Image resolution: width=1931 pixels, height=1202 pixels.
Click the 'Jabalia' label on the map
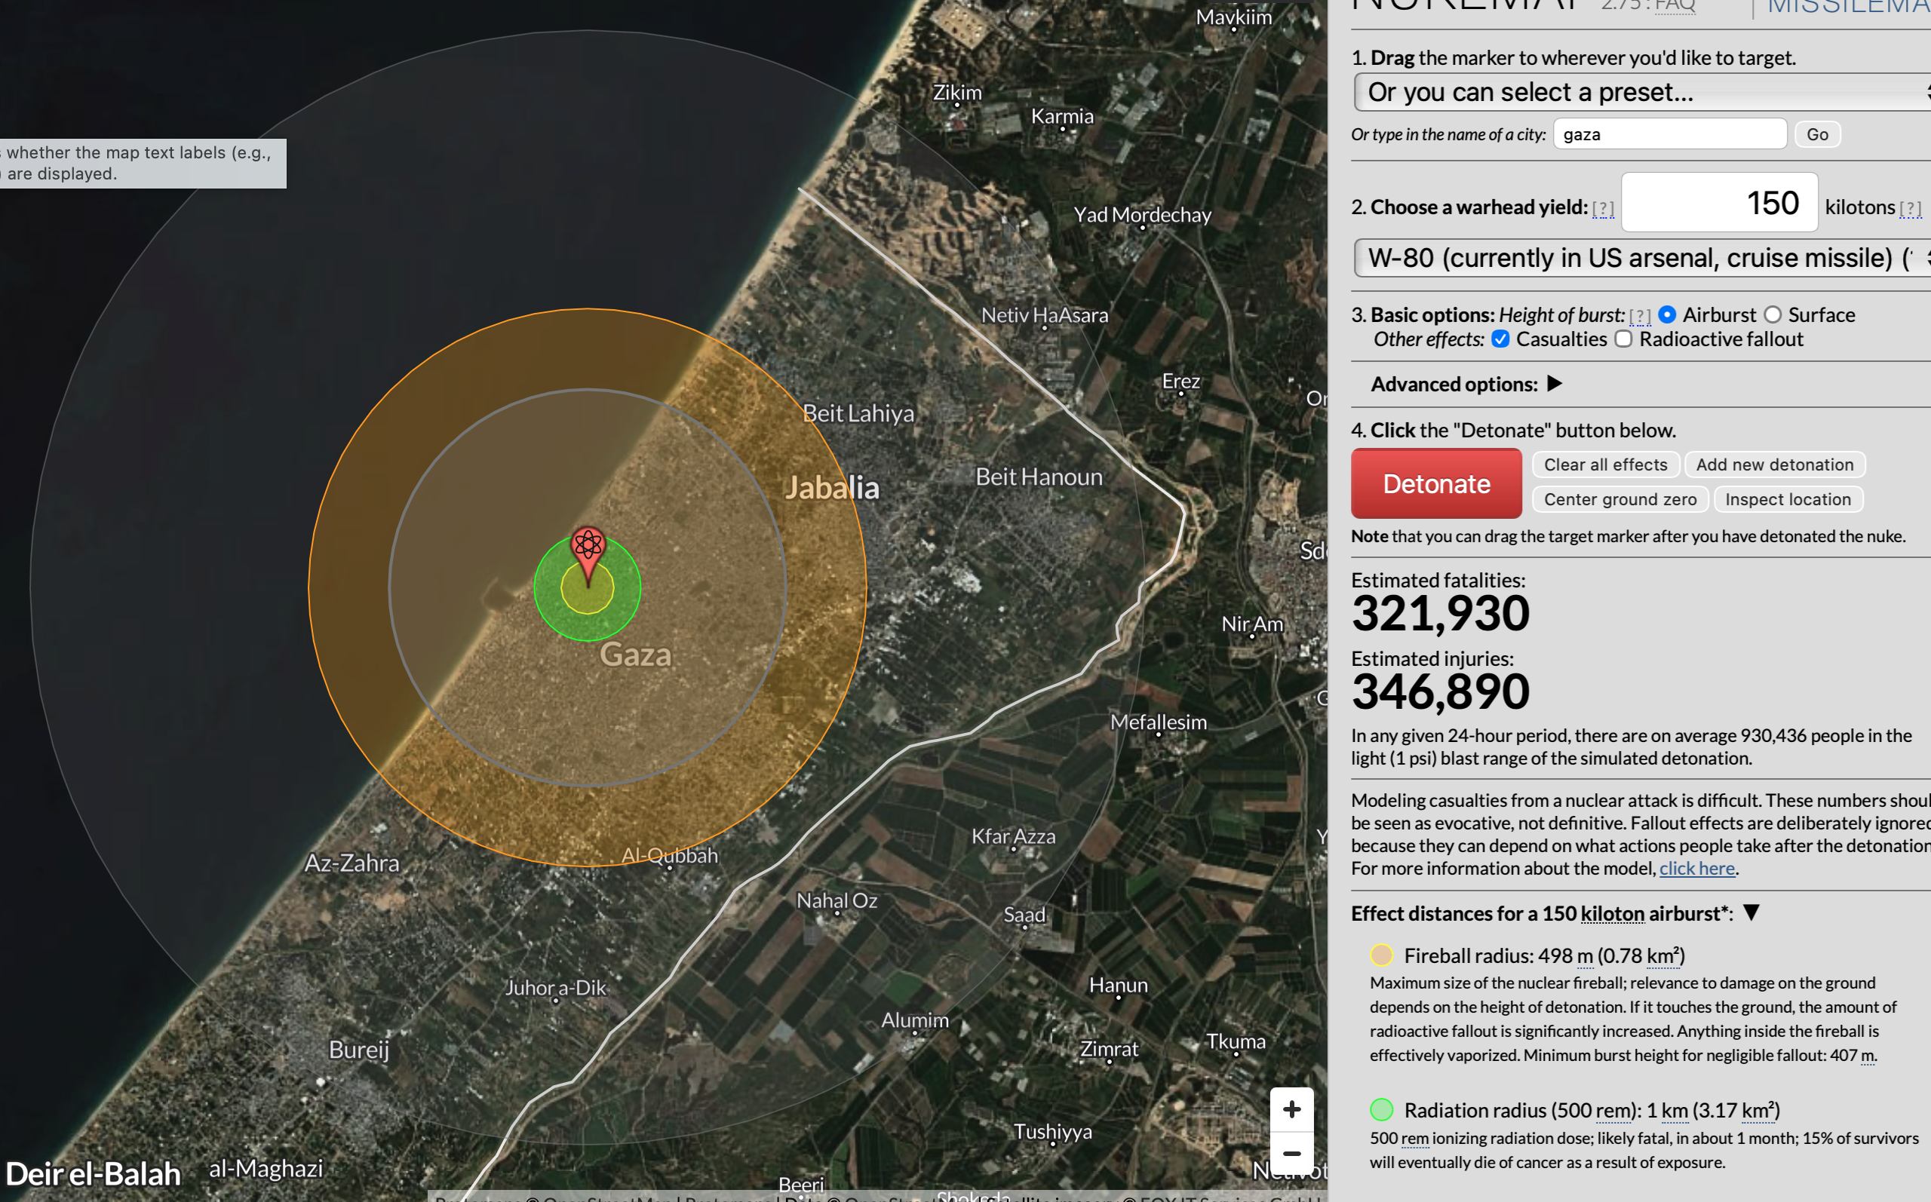tap(831, 488)
